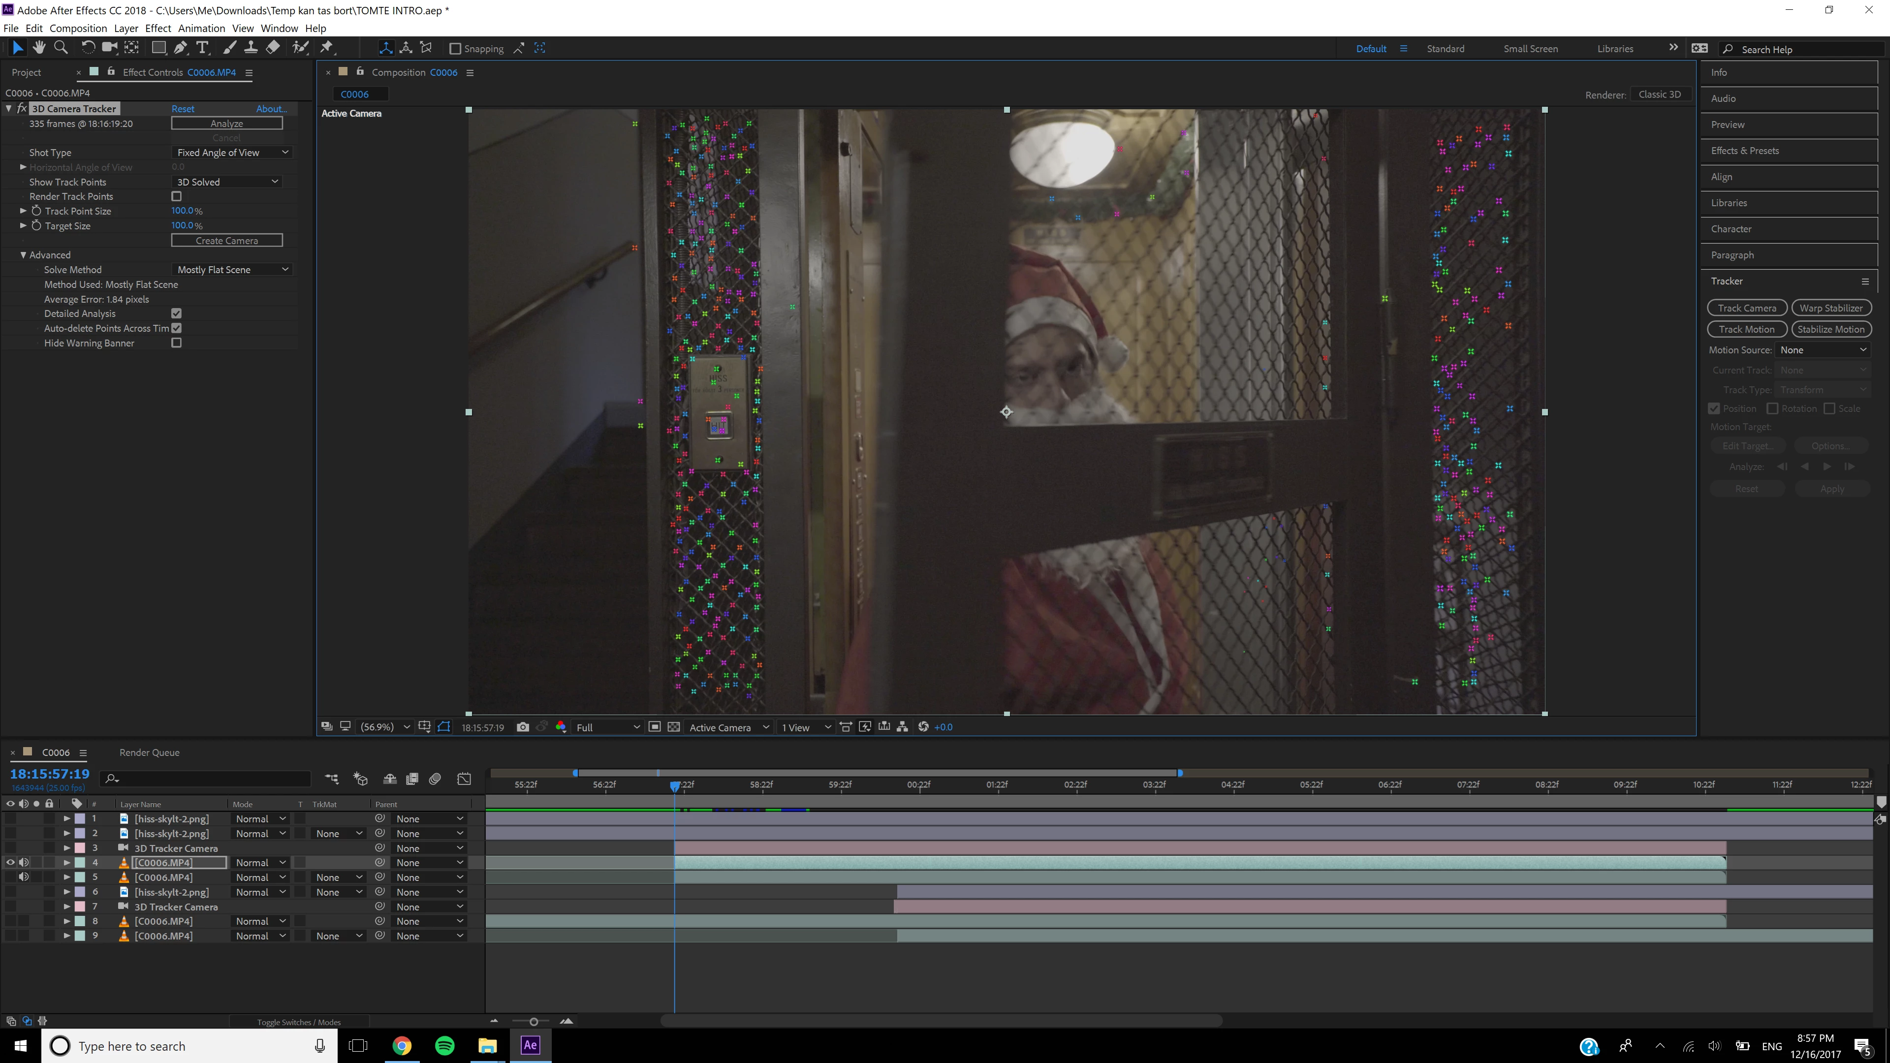This screenshot has height=1063, width=1890.
Task: Hide layer 4 C0006.MP4 with the eye toggle
Action: click(10, 863)
